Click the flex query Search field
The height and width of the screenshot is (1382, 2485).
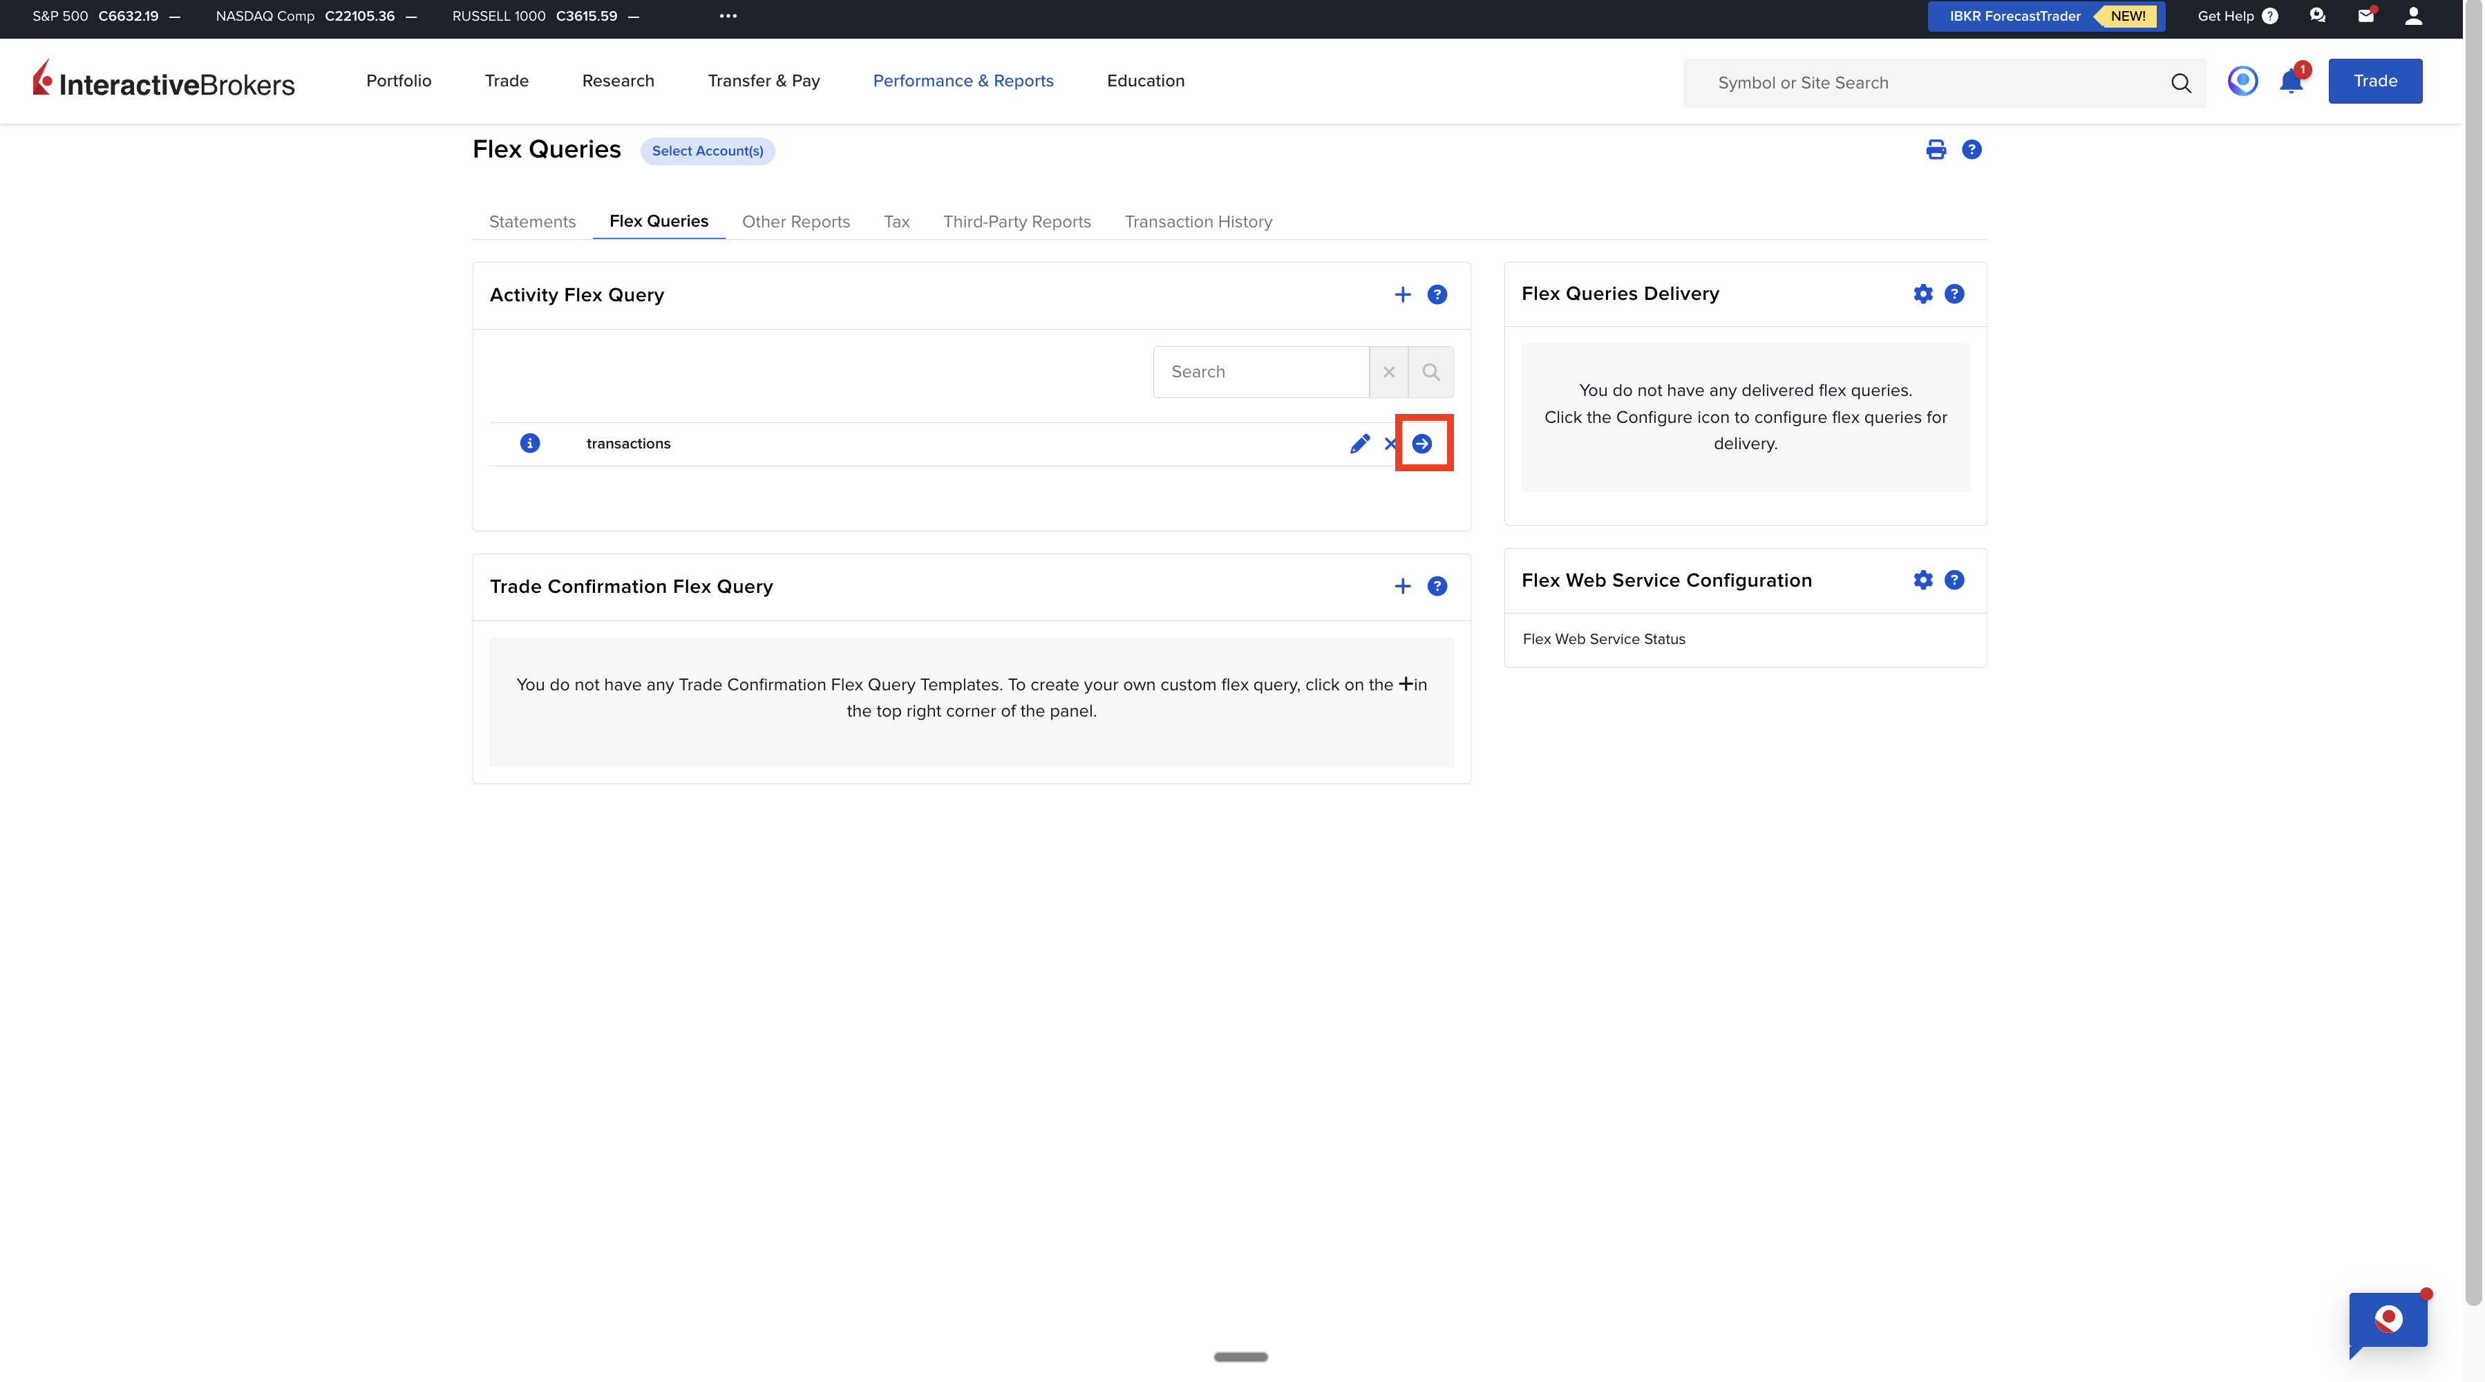1260,372
